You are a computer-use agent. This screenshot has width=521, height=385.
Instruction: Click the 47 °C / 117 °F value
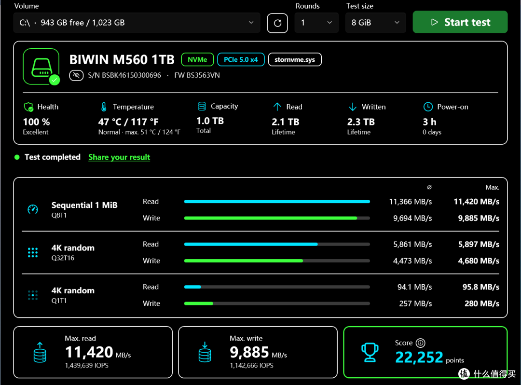click(x=128, y=122)
